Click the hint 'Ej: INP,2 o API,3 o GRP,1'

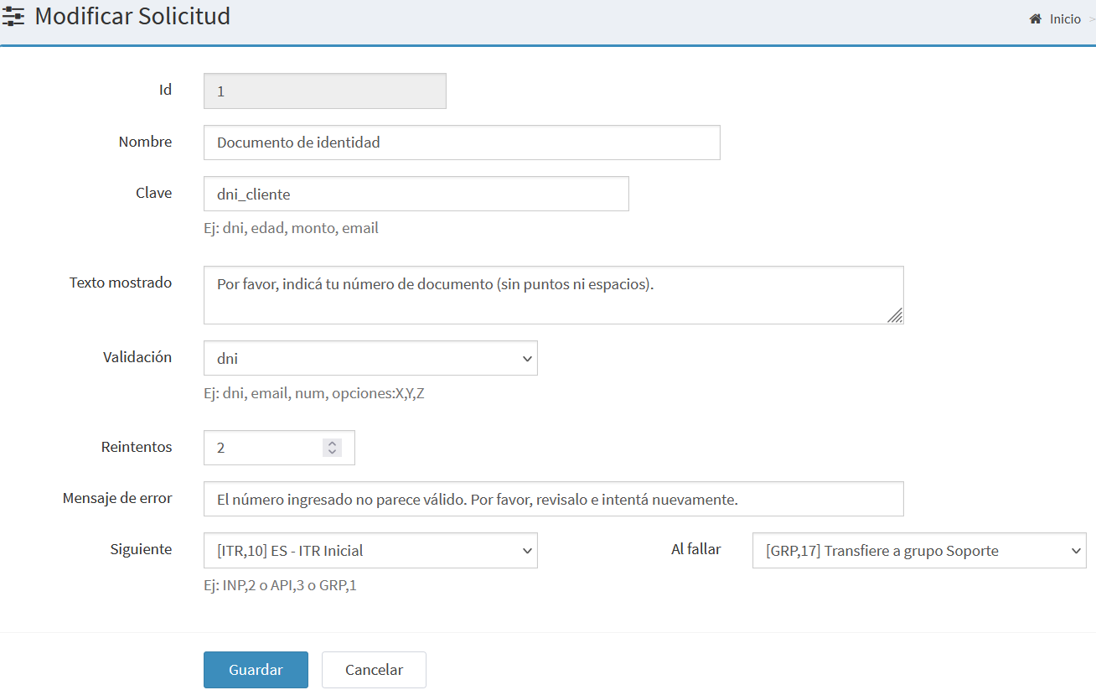(280, 585)
